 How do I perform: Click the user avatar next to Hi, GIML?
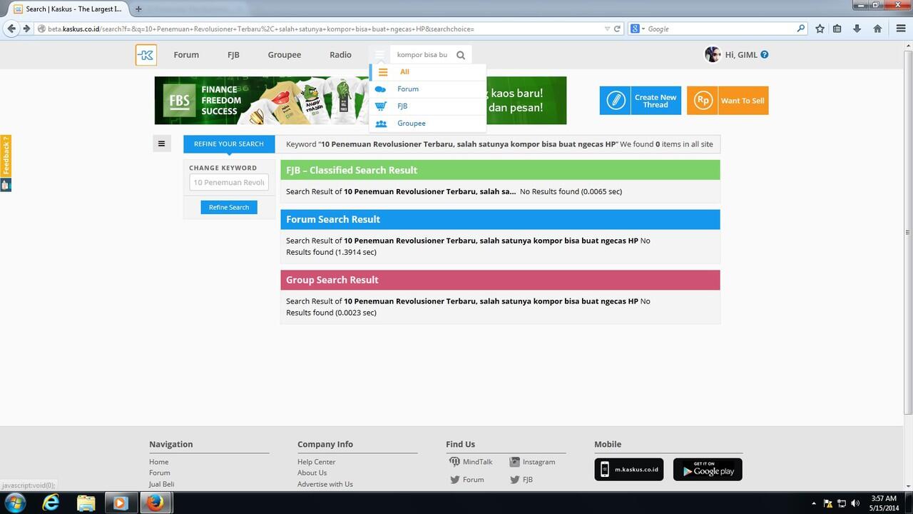713,54
